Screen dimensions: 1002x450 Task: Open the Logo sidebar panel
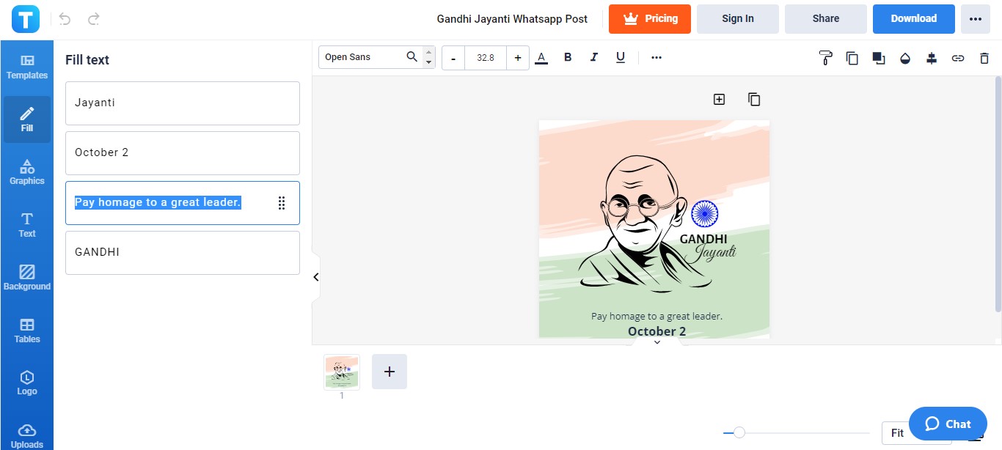(x=27, y=383)
